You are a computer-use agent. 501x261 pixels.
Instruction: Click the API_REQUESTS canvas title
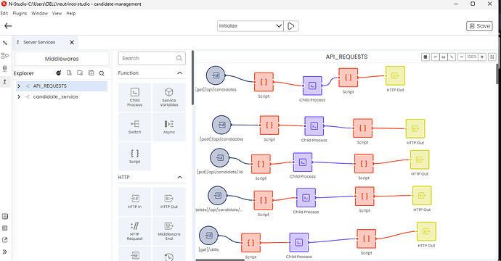coord(346,57)
